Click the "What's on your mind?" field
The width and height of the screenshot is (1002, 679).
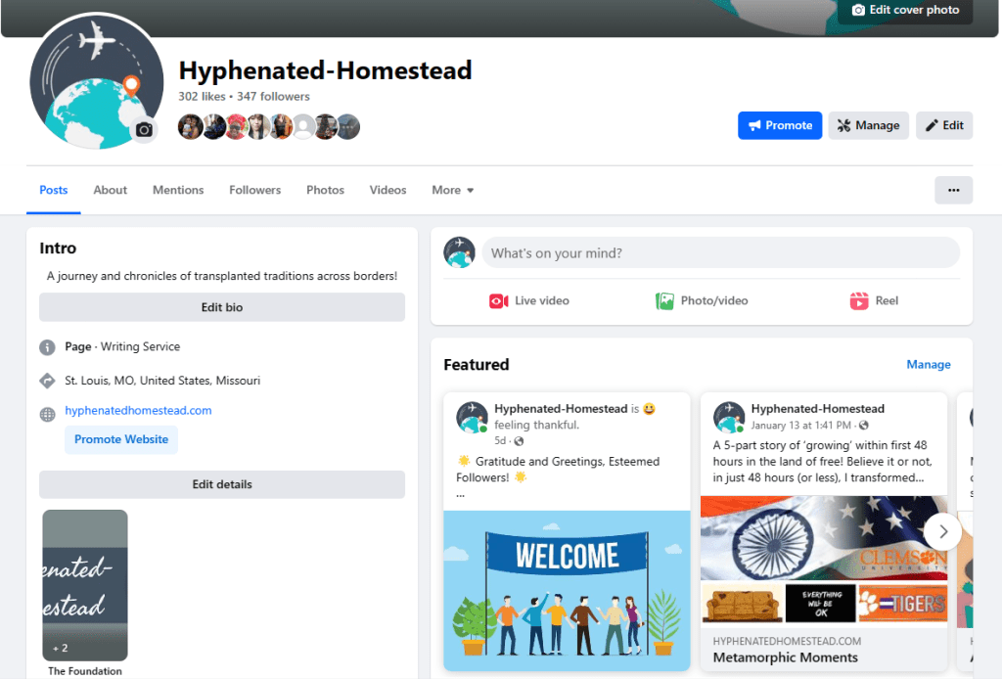720,253
